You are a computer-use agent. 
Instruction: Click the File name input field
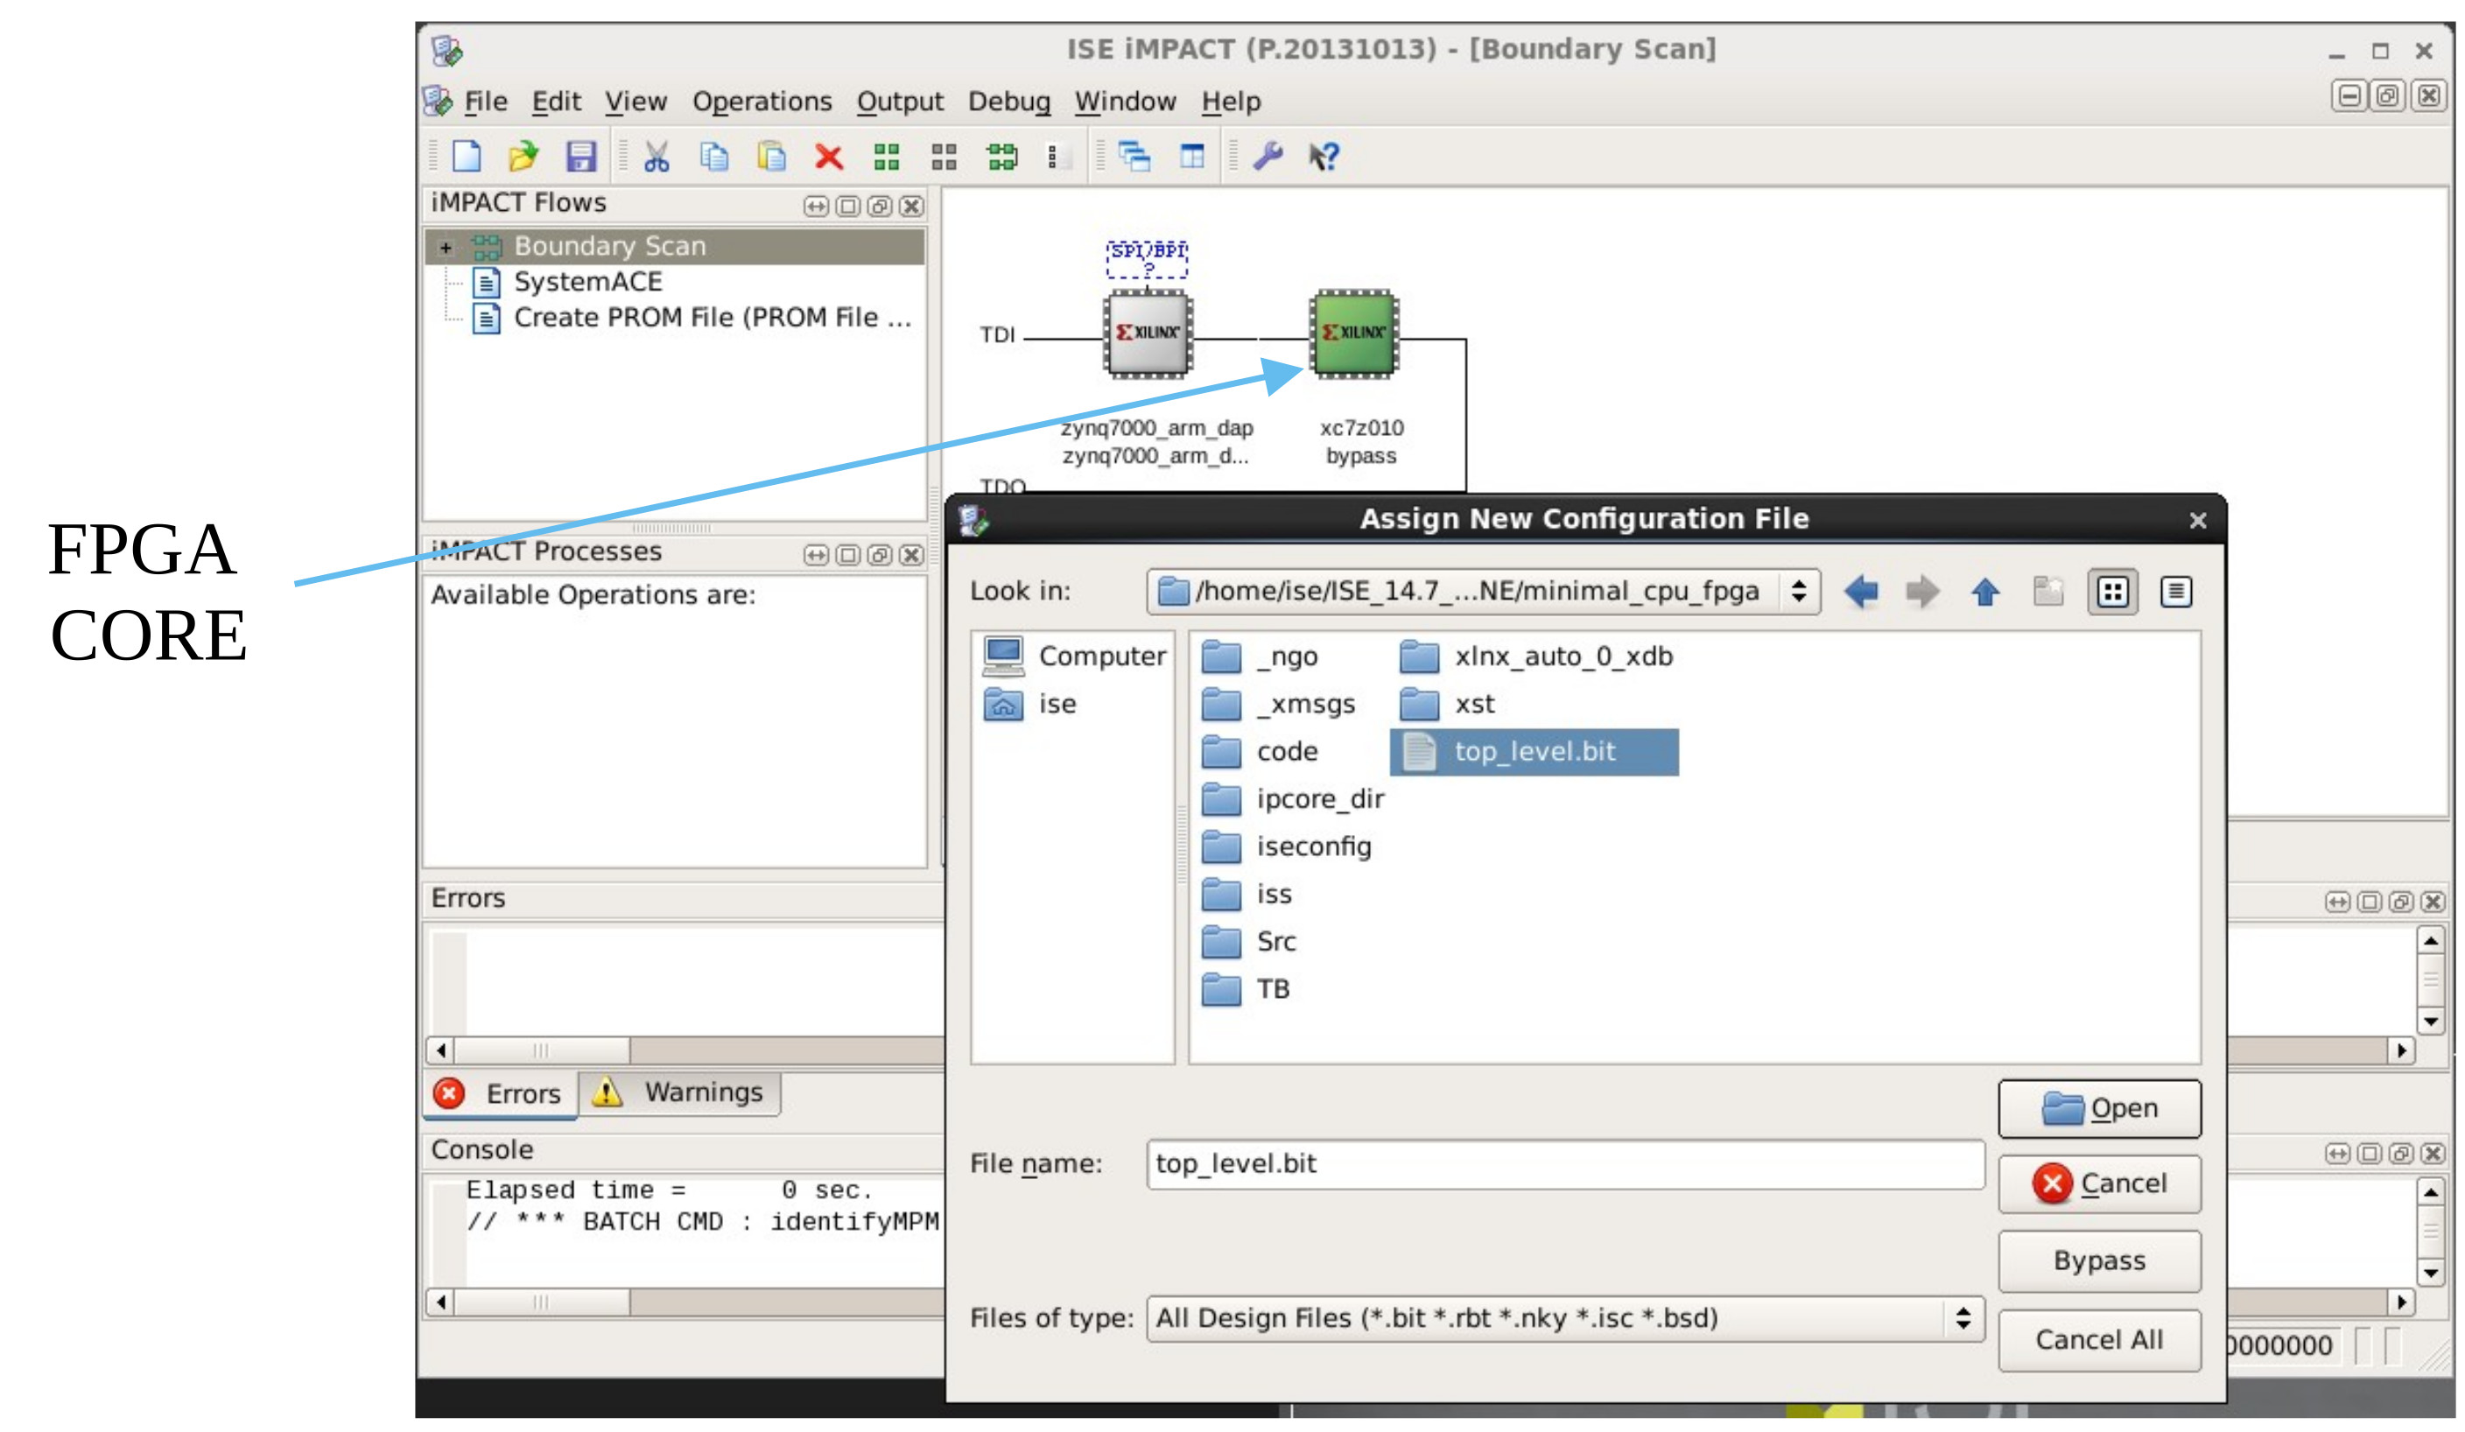tap(1565, 1164)
